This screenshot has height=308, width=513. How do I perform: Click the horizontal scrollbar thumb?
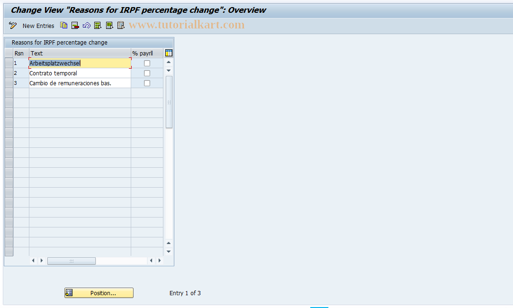point(72,261)
